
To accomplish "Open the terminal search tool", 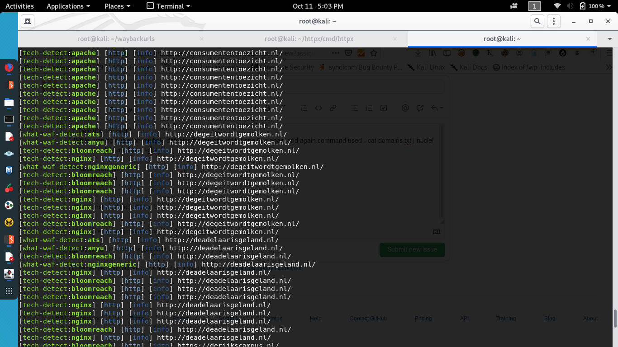I will click(537, 21).
